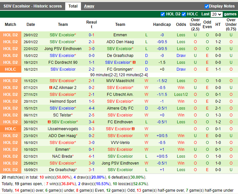Click the HOL D2 label on the 29/01/22 row
238x194 pixels.
(x=10, y=35)
